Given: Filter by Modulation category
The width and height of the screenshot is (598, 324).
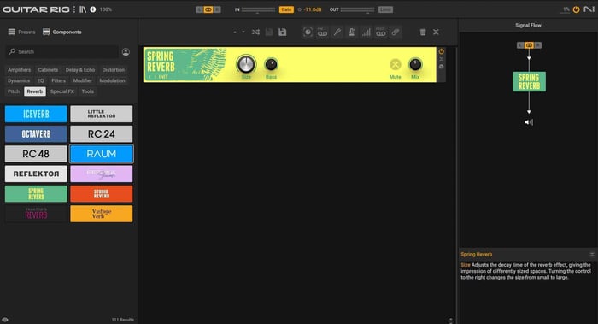Looking at the screenshot, I should tap(112, 80).
